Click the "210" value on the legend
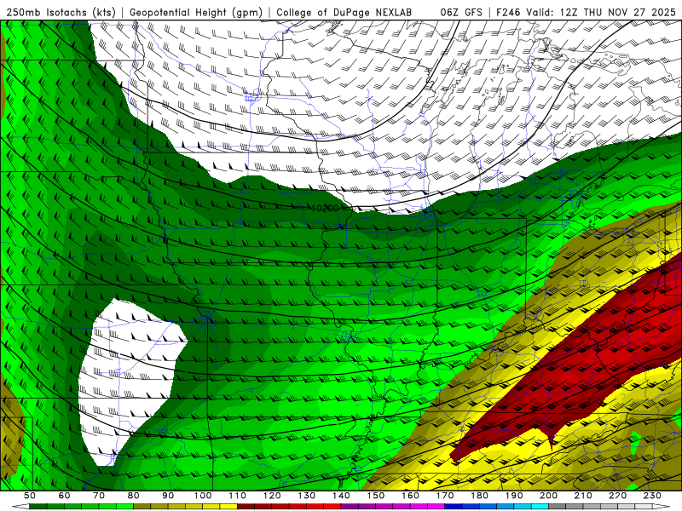 [583, 496]
